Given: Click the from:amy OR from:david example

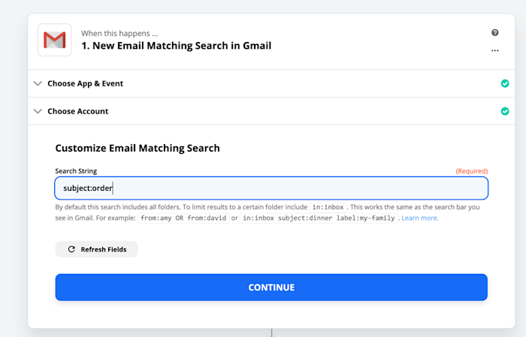Looking at the screenshot, I should click(183, 218).
